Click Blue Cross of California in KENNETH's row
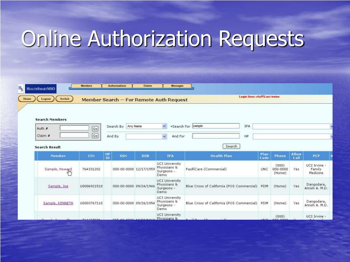The width and height of the screenshot is (350, 262). 221,203
